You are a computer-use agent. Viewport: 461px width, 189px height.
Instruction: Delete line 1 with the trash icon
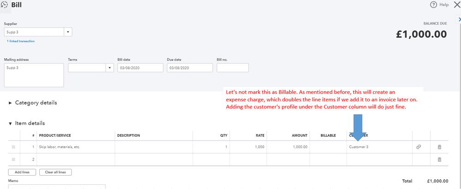[439, 147]
